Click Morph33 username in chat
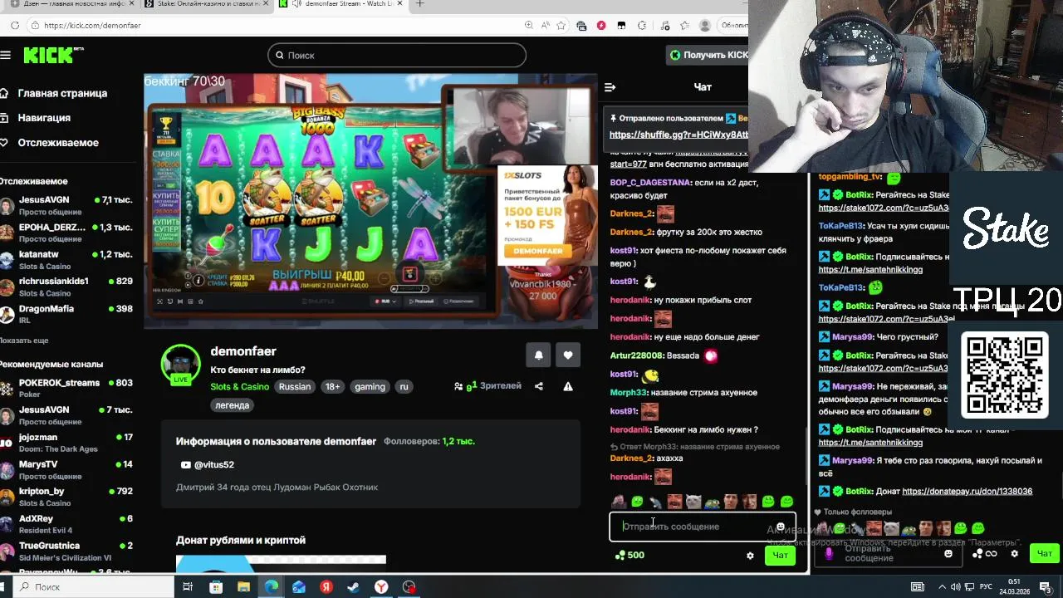Screen dimensions: 1063x598 click(629, 392)
